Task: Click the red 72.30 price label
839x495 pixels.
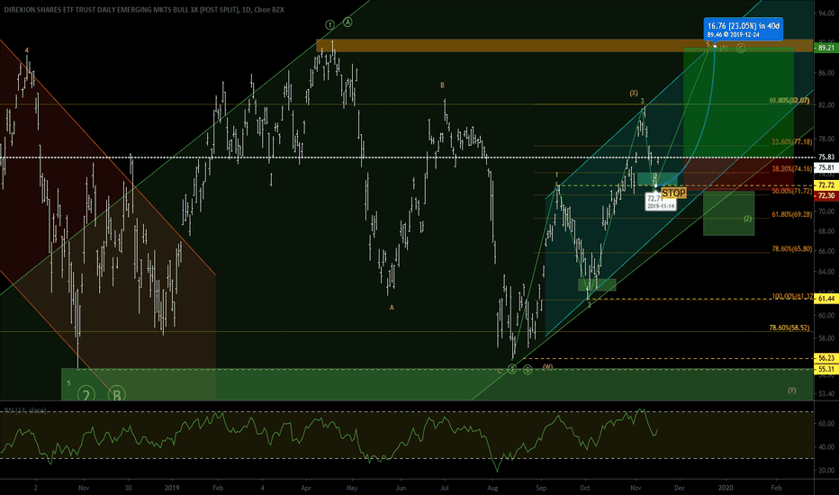Action: pyautogui.click(x=826, y=196)
